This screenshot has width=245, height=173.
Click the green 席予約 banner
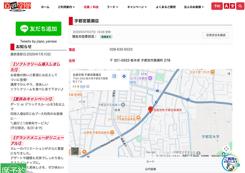[x=13, y=168]
